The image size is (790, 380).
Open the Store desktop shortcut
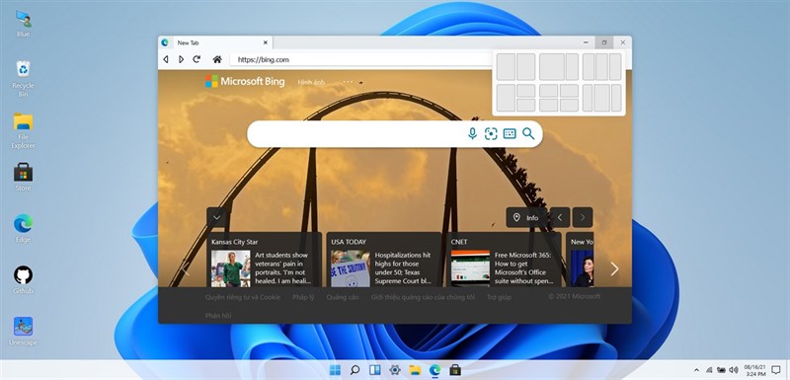click(x=23, y=177)
